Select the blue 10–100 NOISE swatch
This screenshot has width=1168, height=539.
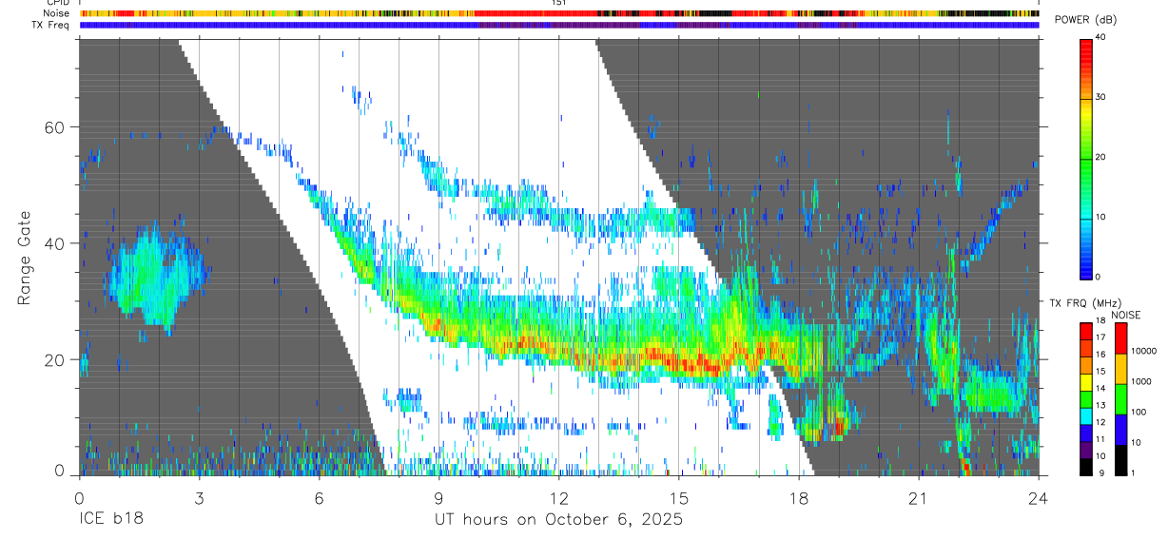click(x=1121, y=430)
